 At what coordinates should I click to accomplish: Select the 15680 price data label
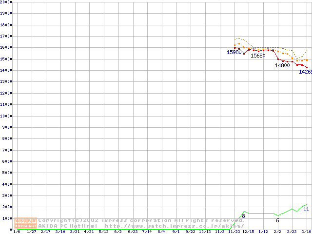[258, 56]
